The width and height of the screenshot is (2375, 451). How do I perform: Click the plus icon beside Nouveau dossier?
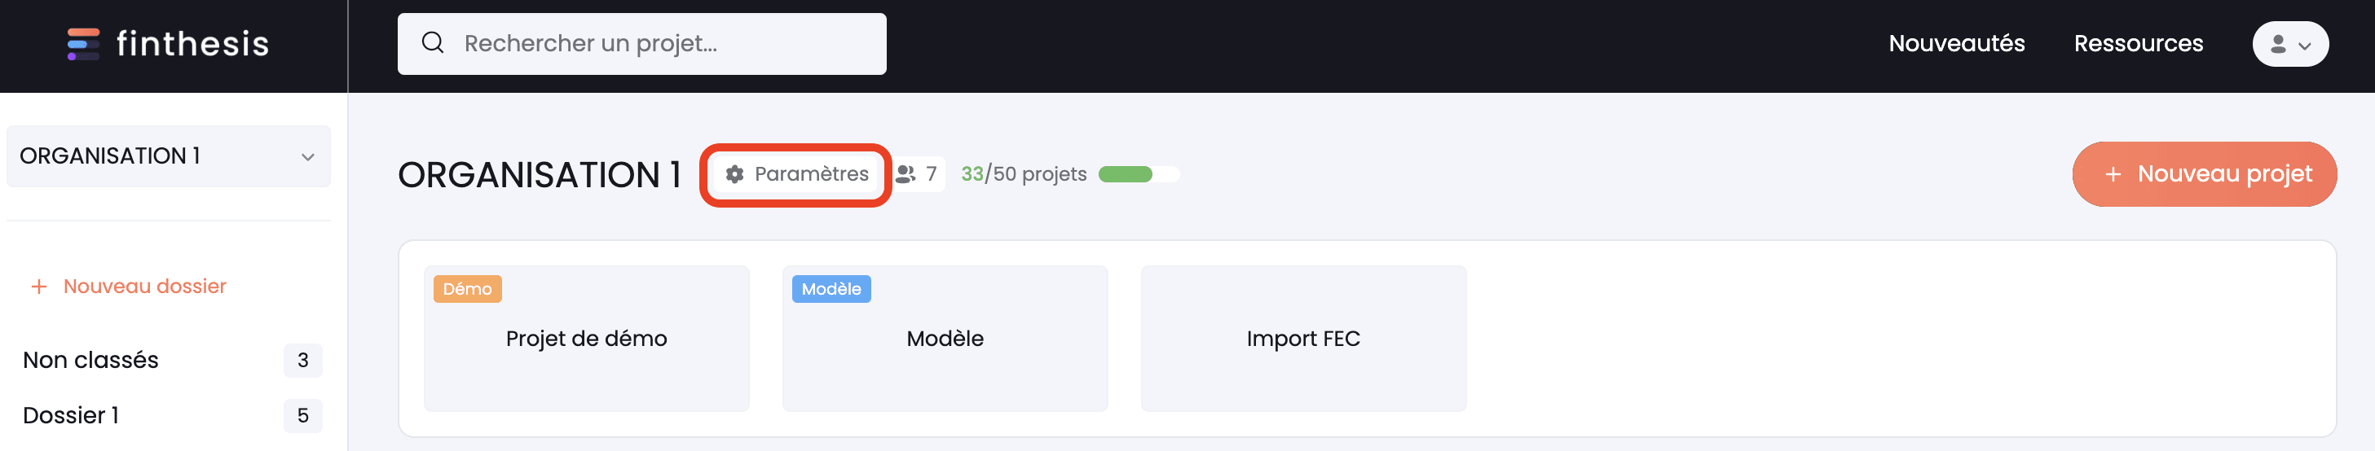click(39, 287)
